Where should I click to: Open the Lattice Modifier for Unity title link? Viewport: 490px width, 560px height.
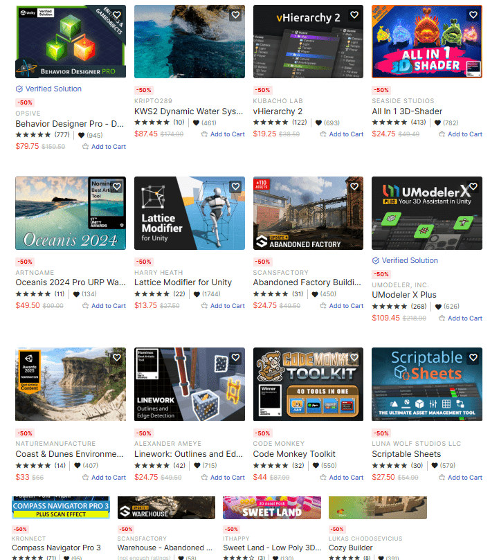pyautogui.click(x=183, y=282)
